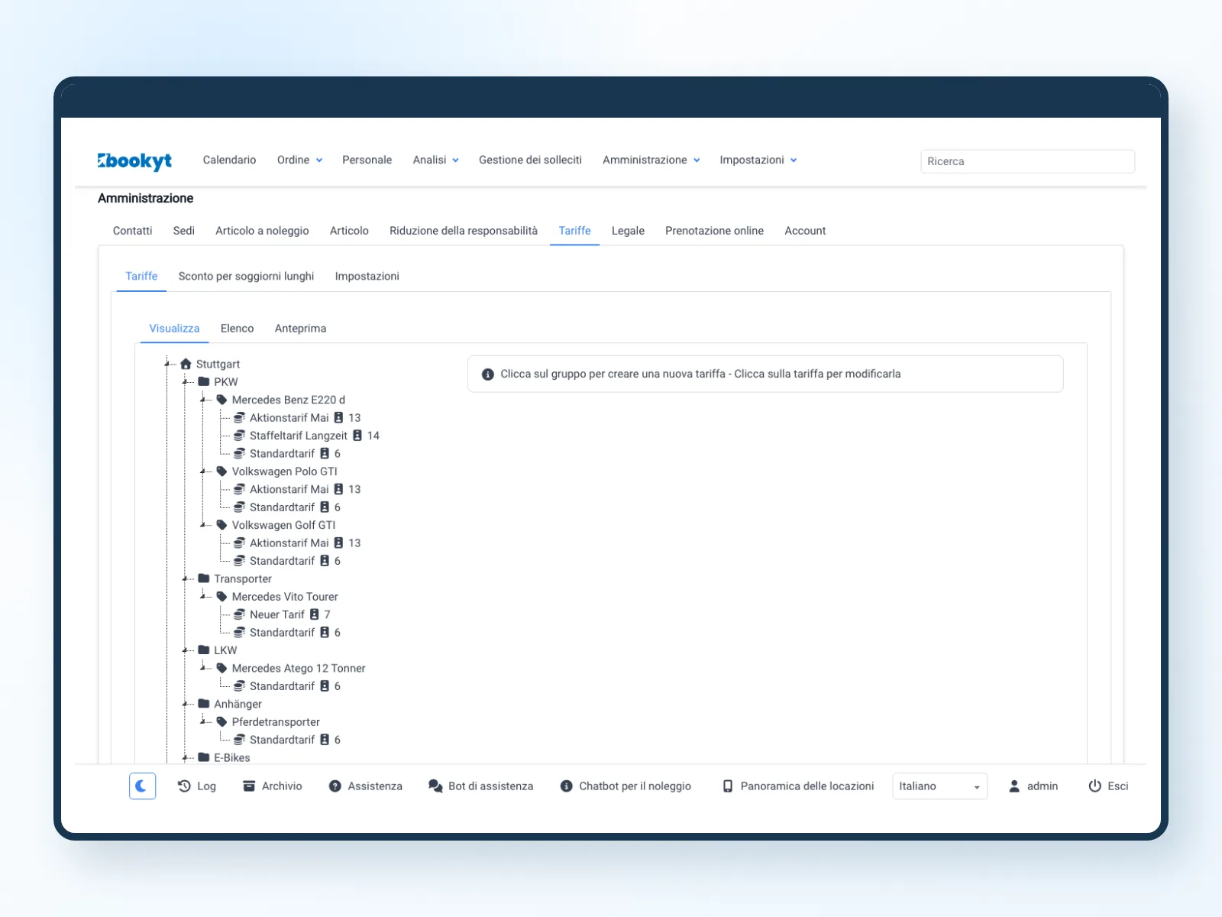1222x917 pixels.
Task: Click the Chatbot per il noleggio info icon
Action: pyautogui.click(x=566, y=786)
